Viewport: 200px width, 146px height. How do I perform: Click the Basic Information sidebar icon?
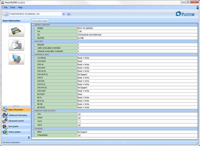(5, 110)
